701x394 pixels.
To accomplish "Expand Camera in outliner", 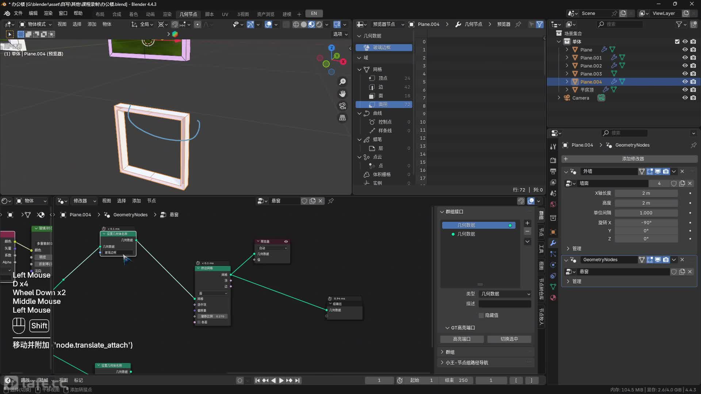I will tap(559, 98).
